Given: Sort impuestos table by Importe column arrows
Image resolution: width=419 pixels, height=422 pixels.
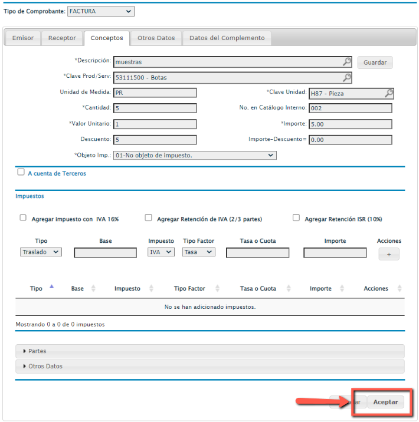Looking at the screenshot, I should [x=342, y=288].
